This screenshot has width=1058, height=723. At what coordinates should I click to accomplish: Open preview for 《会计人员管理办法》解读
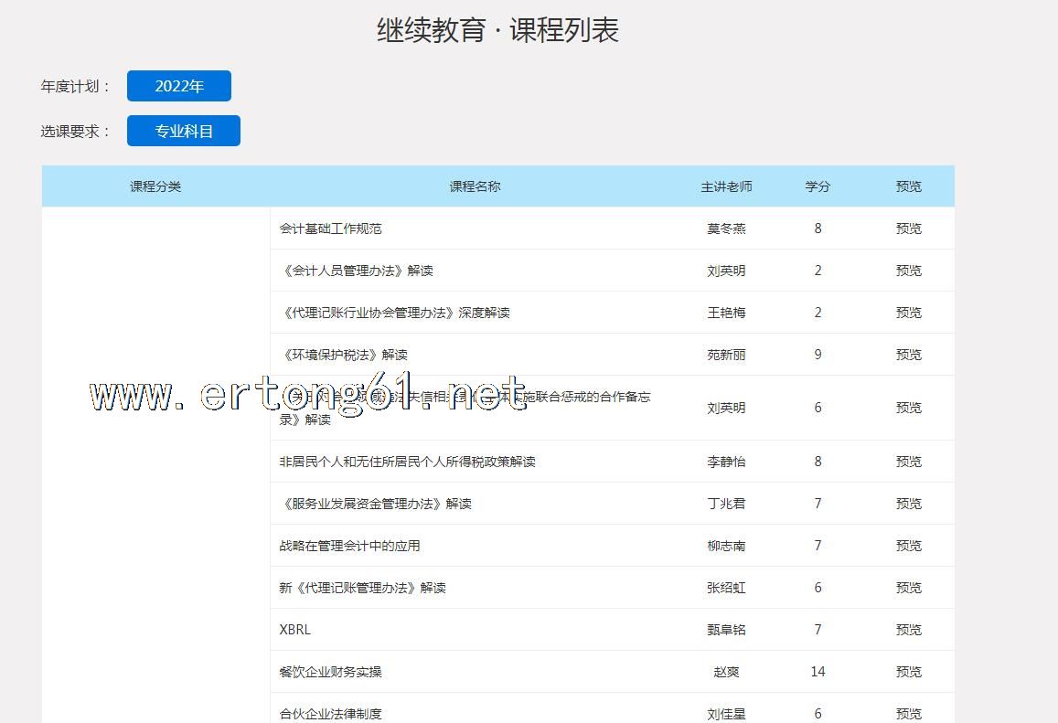click(908, 271)
